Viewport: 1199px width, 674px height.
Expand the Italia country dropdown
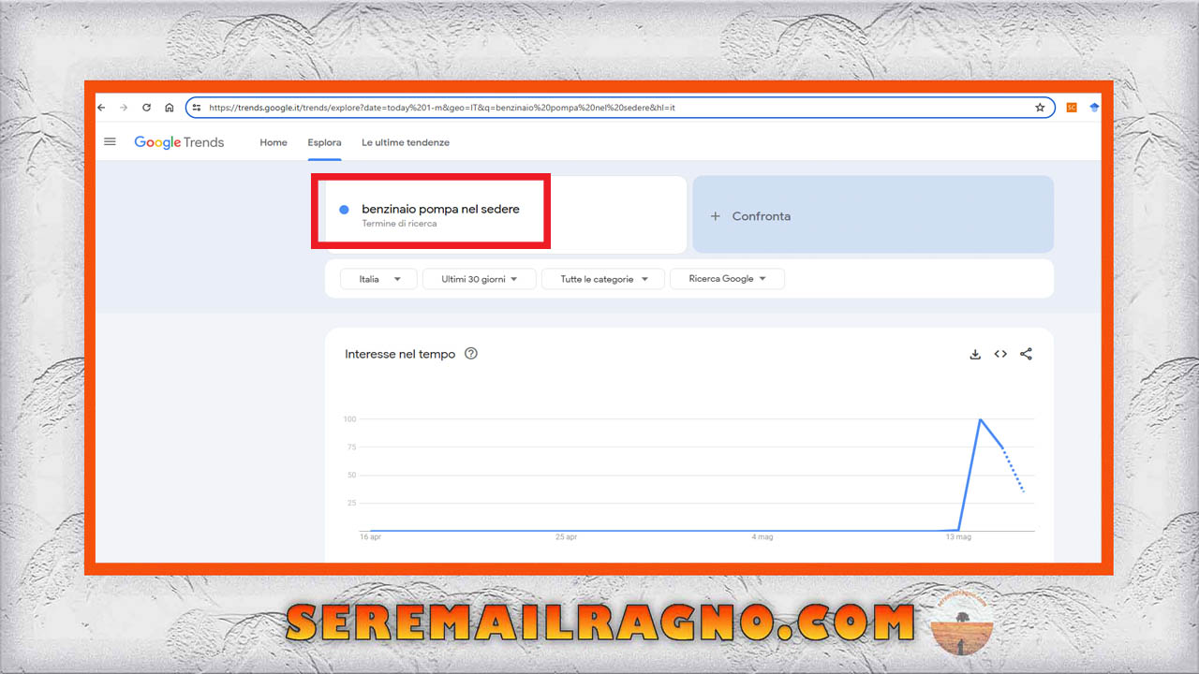coord(379,279)
